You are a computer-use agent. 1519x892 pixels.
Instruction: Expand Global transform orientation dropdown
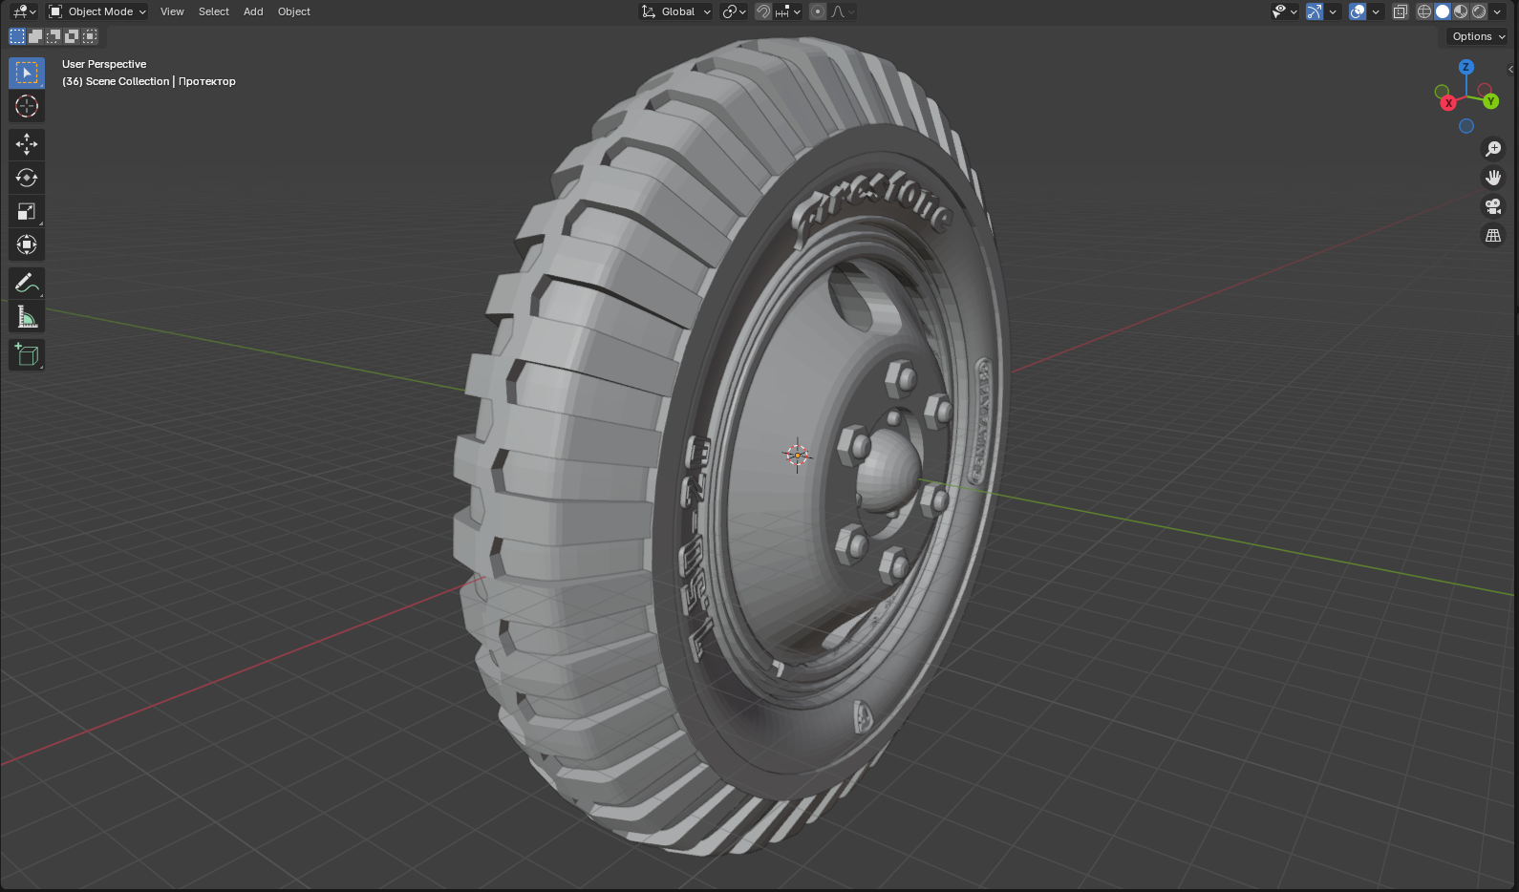tap(677, 11)
